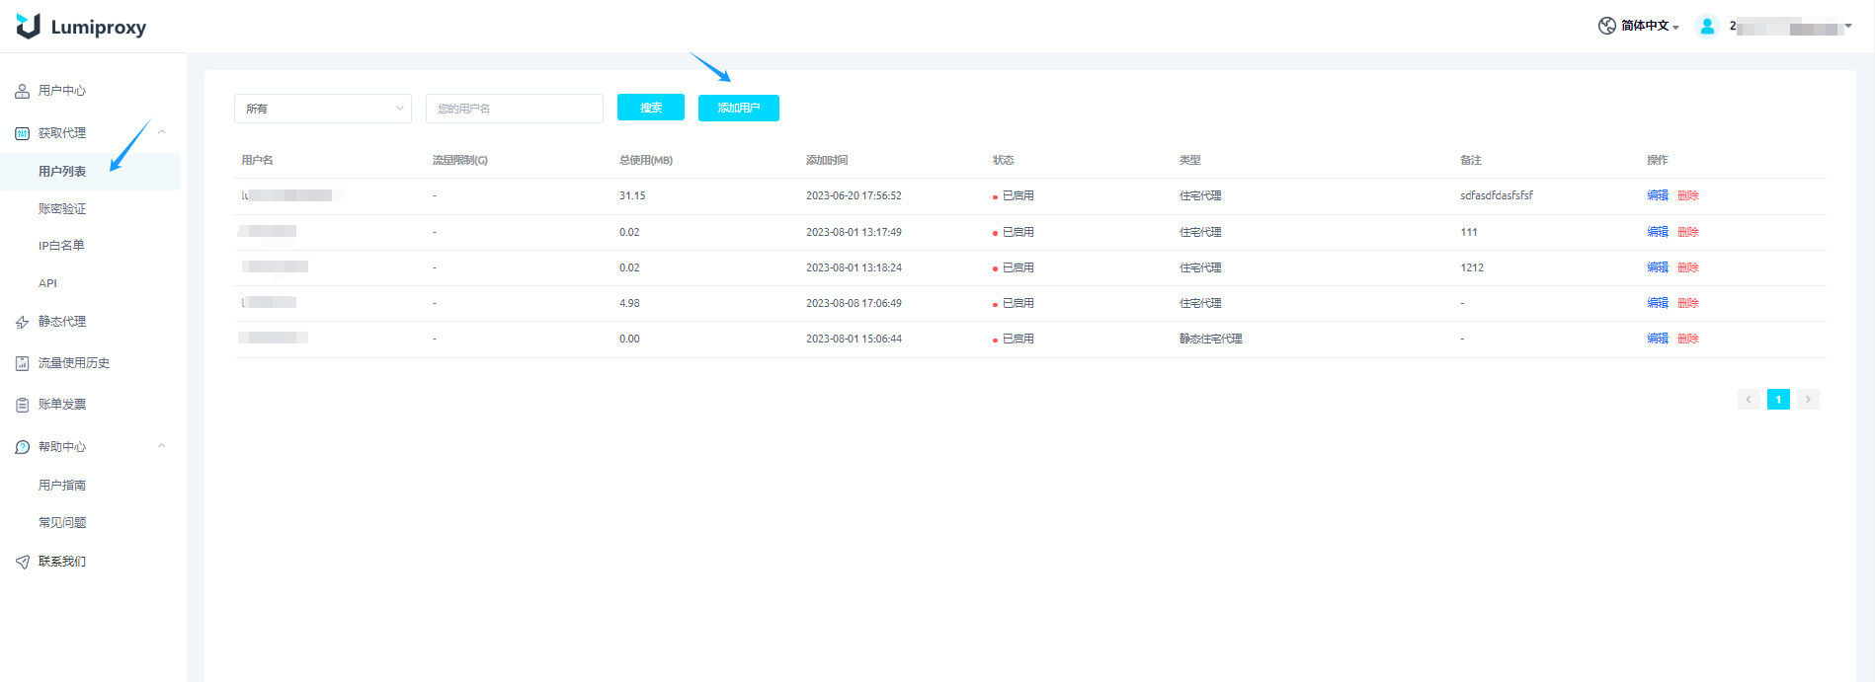Open IP白名单 in the sidebar
This screenshot has height=682, width=1875.
[x=61, y=246]
